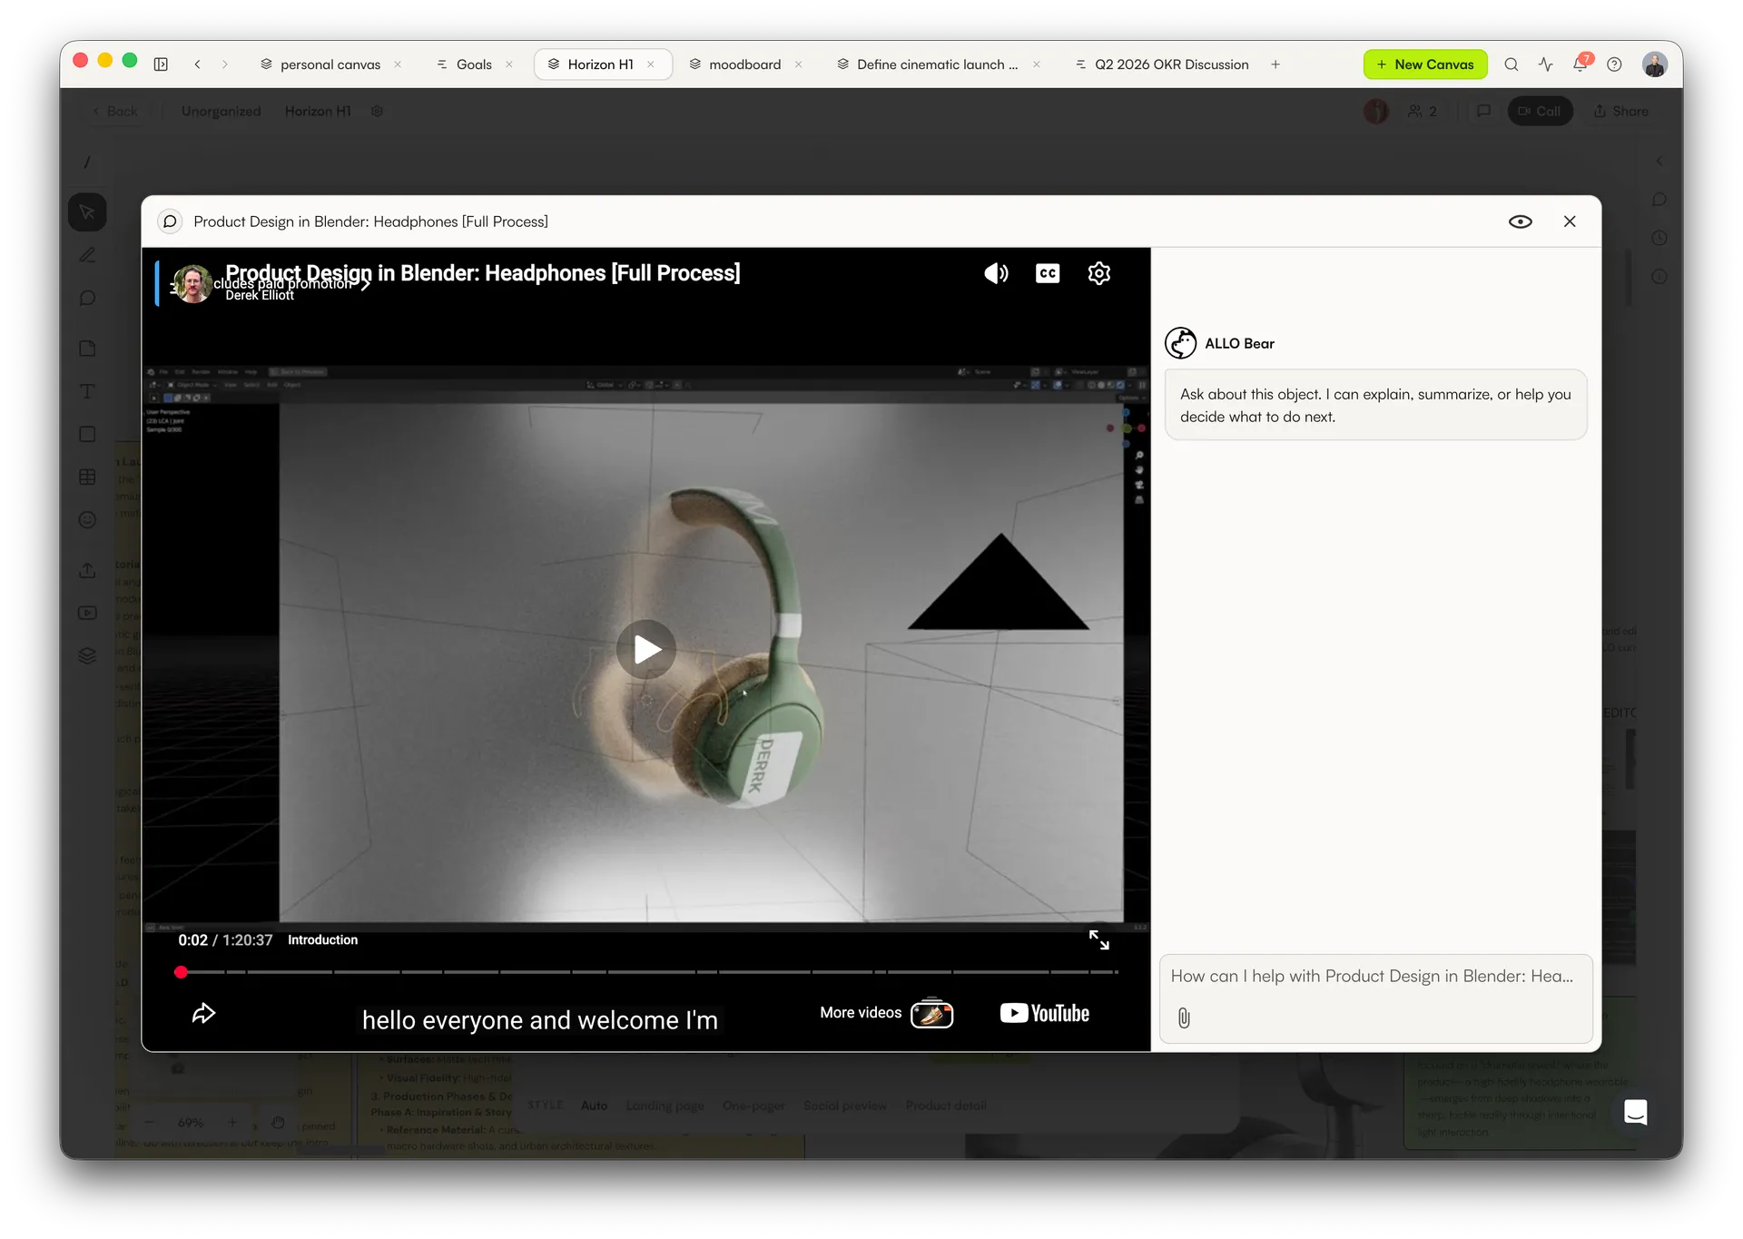Toggle closed captions on the video
The height and width of the screenshot is (1239, 1743).
point(1048,273)
